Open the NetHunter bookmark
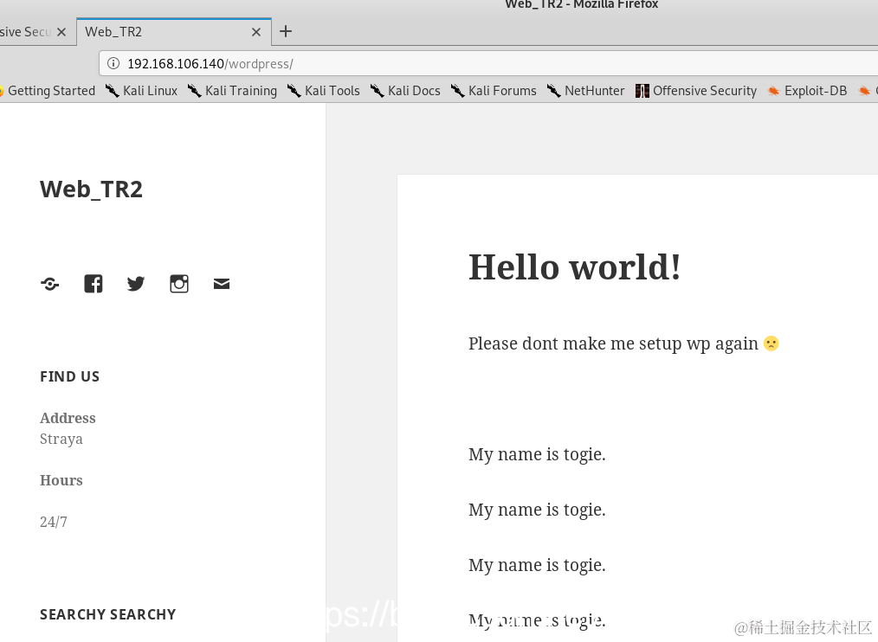This screenshot has width=878, height=642. coord(585,91)
